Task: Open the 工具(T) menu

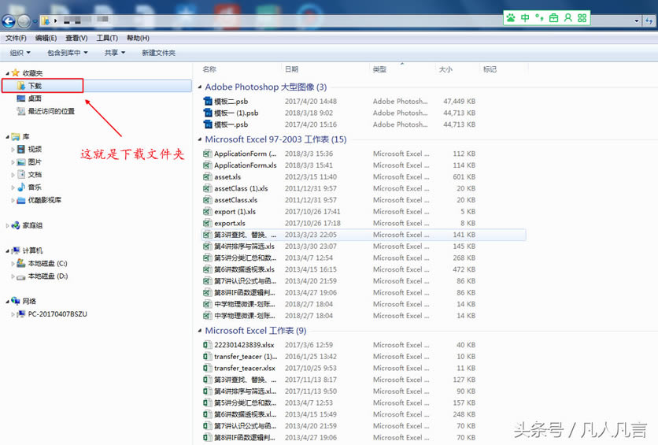Action: 107,38
